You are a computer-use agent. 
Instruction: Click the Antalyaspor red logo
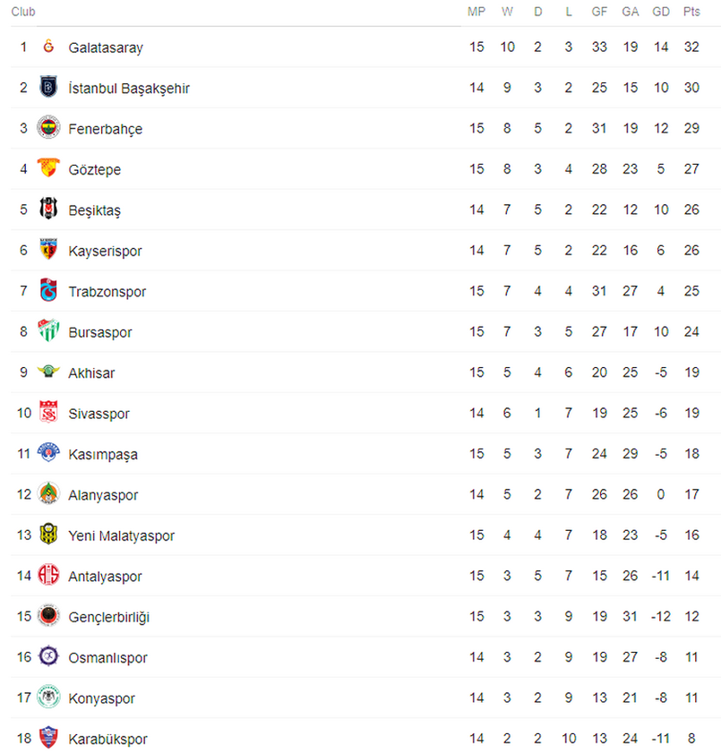pyautogui.click(x=48, y=574)
